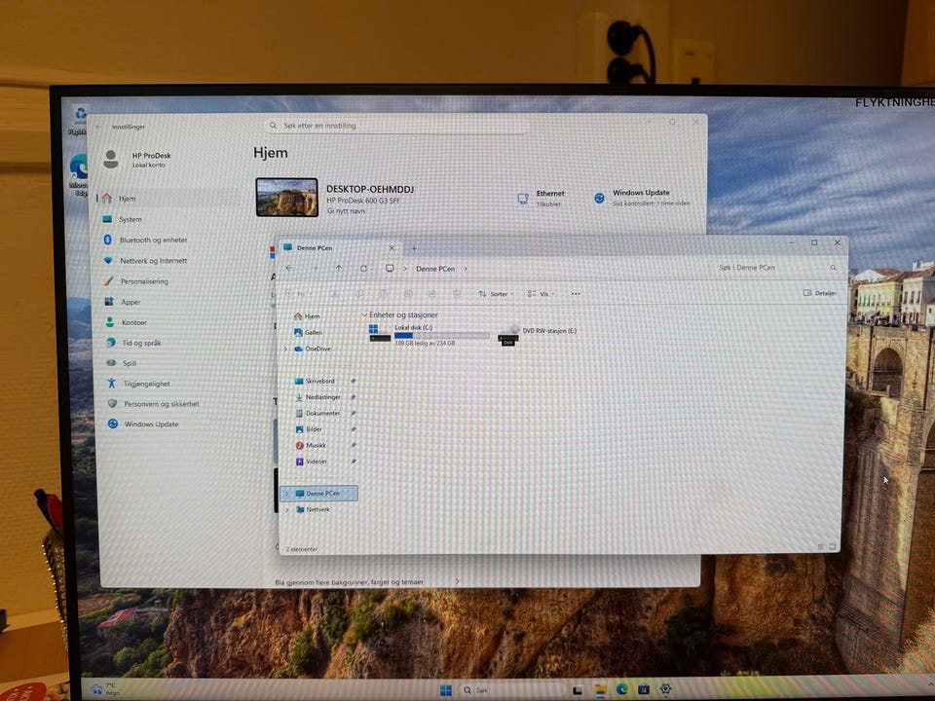Open Windows Update status tile
935x701 pixels.
tap(642, 198)
